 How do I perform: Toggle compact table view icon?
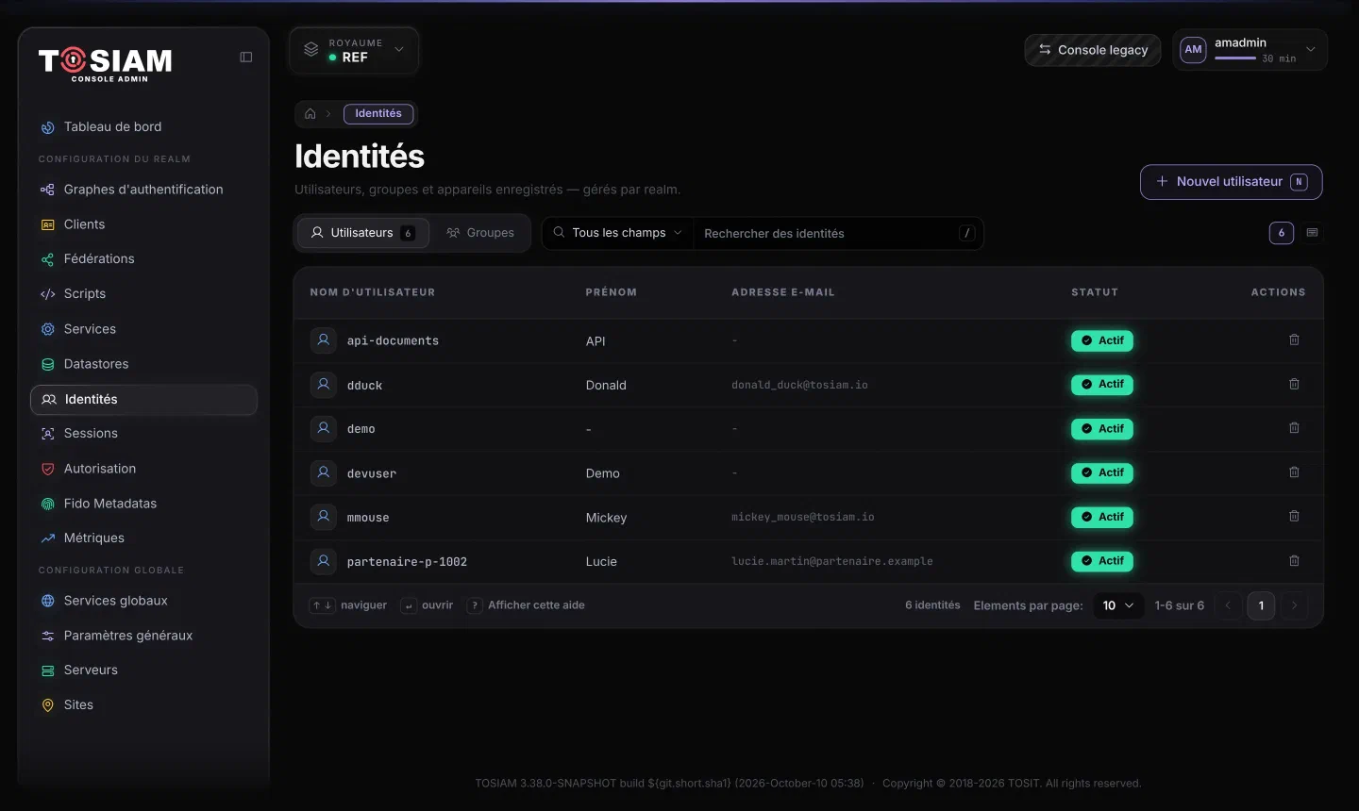click(1312, 233)
